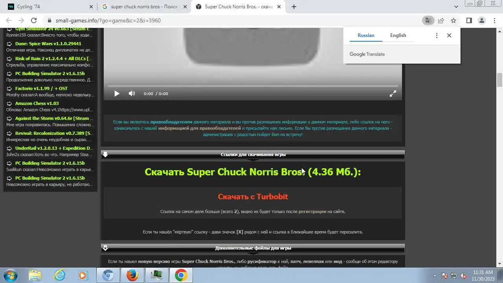Bookmark this page with the star icon
Viewport: 503px width, 283px height.
[x=453, y=20]
